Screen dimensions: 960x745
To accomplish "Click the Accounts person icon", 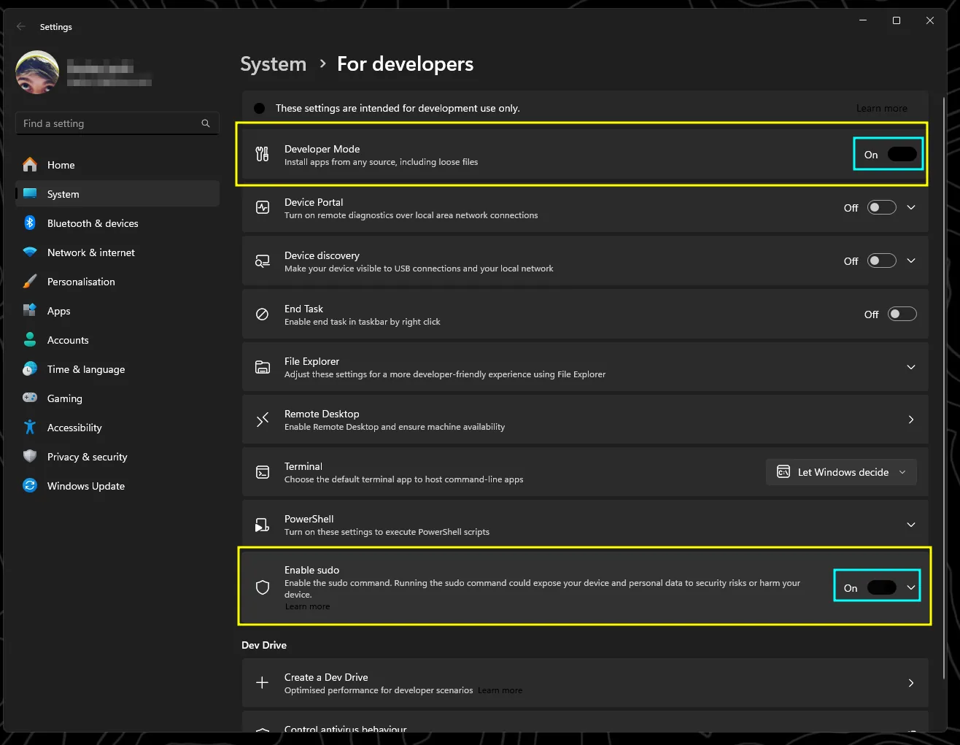I will click(30, 340).
